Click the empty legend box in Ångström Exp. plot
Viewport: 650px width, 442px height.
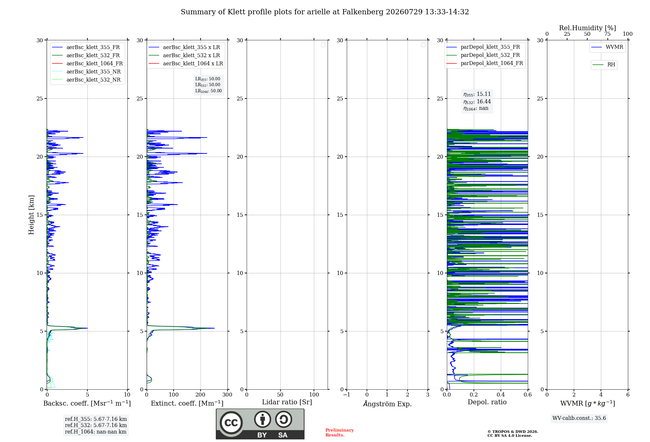pyautogui.click(x=423, y=45)
